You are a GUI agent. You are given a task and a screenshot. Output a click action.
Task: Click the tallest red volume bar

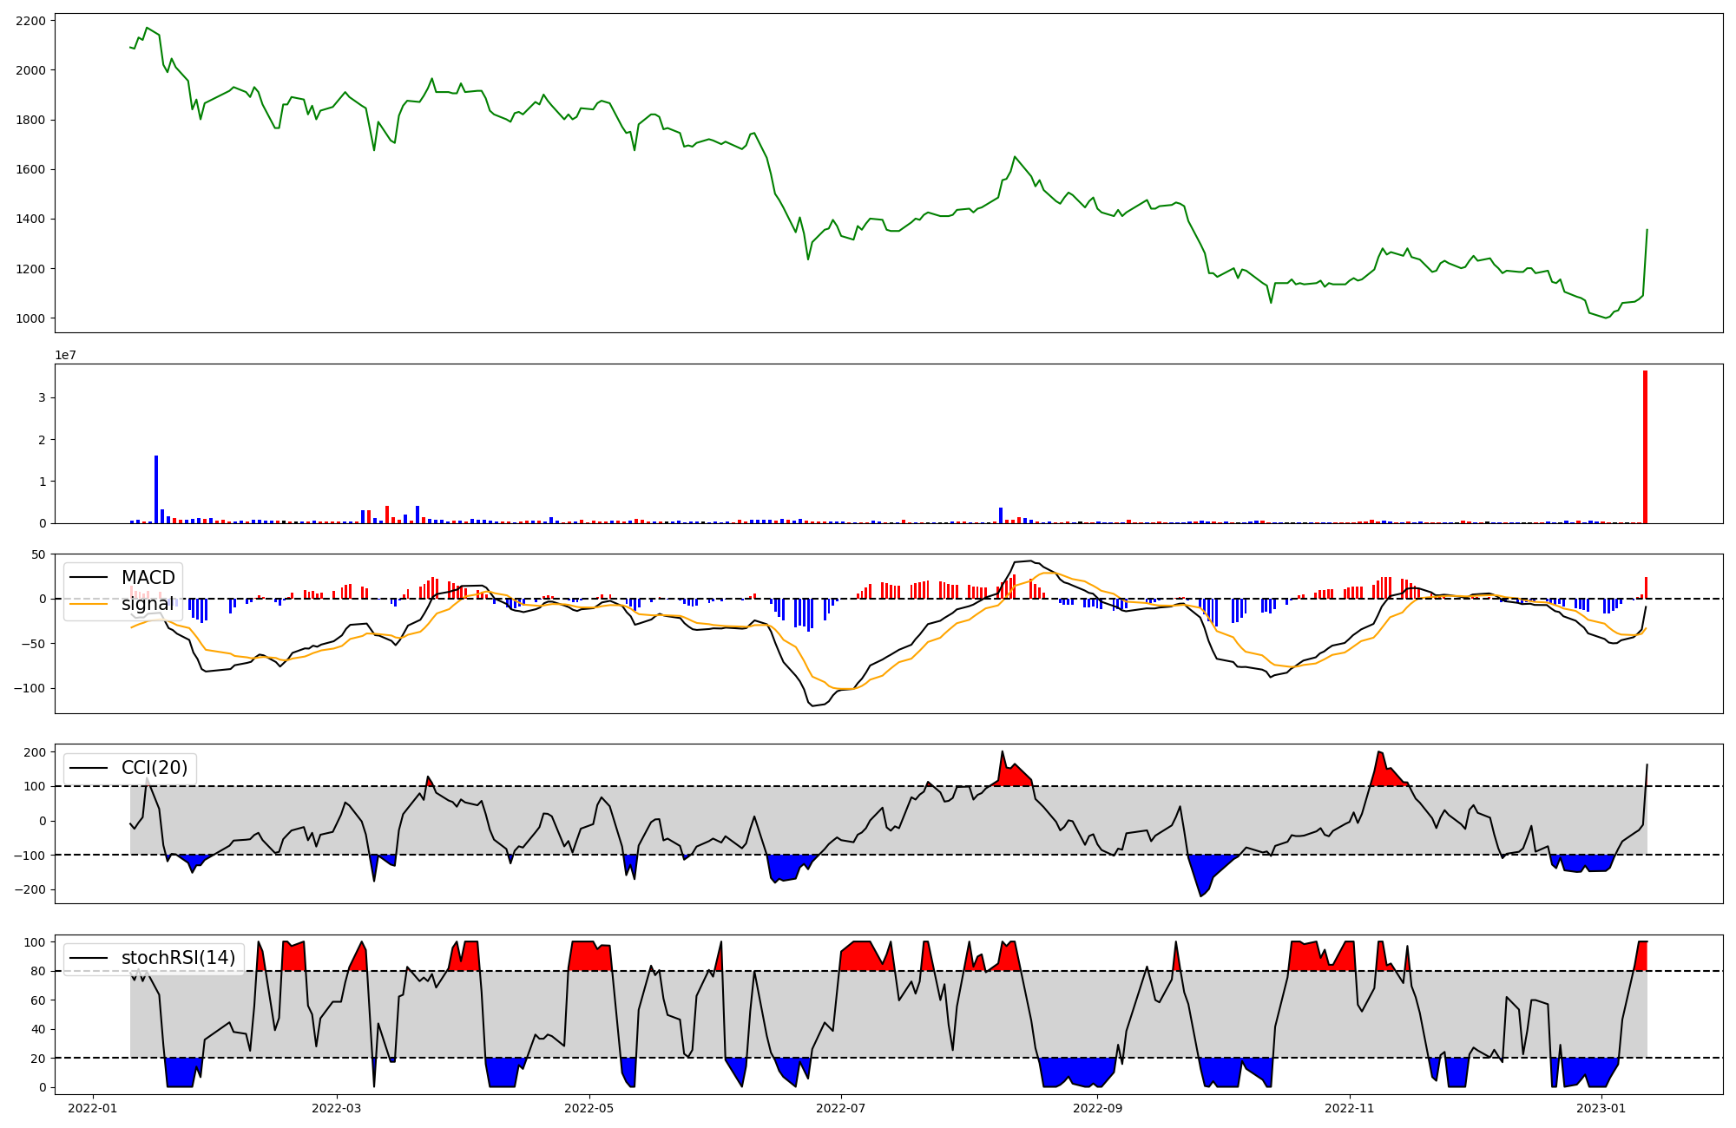pyautogui.click(x=1645, y=447)
